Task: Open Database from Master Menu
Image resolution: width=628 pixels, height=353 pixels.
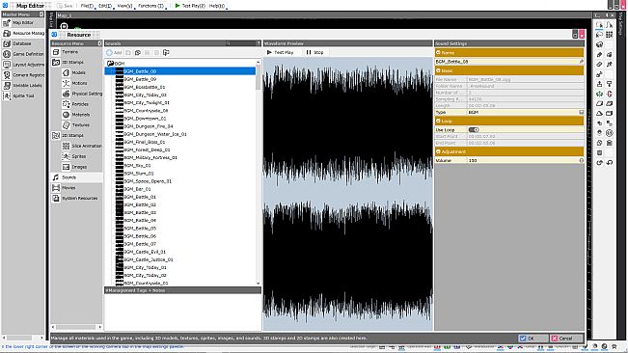Action: click(x=23, y=43)
